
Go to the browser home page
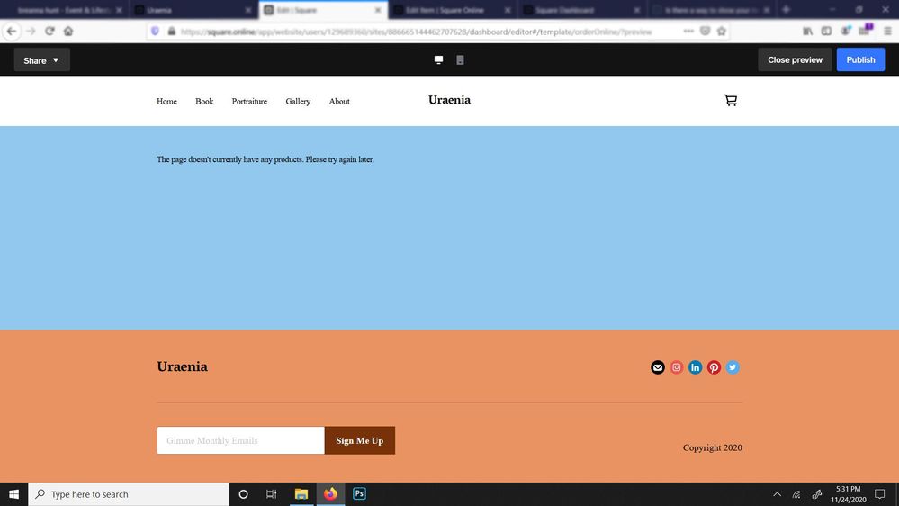pos(68,31)
